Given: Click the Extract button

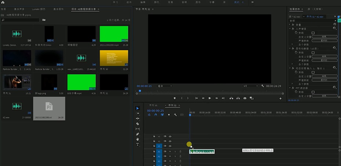Looking at the screenshot, I should 238,98.
